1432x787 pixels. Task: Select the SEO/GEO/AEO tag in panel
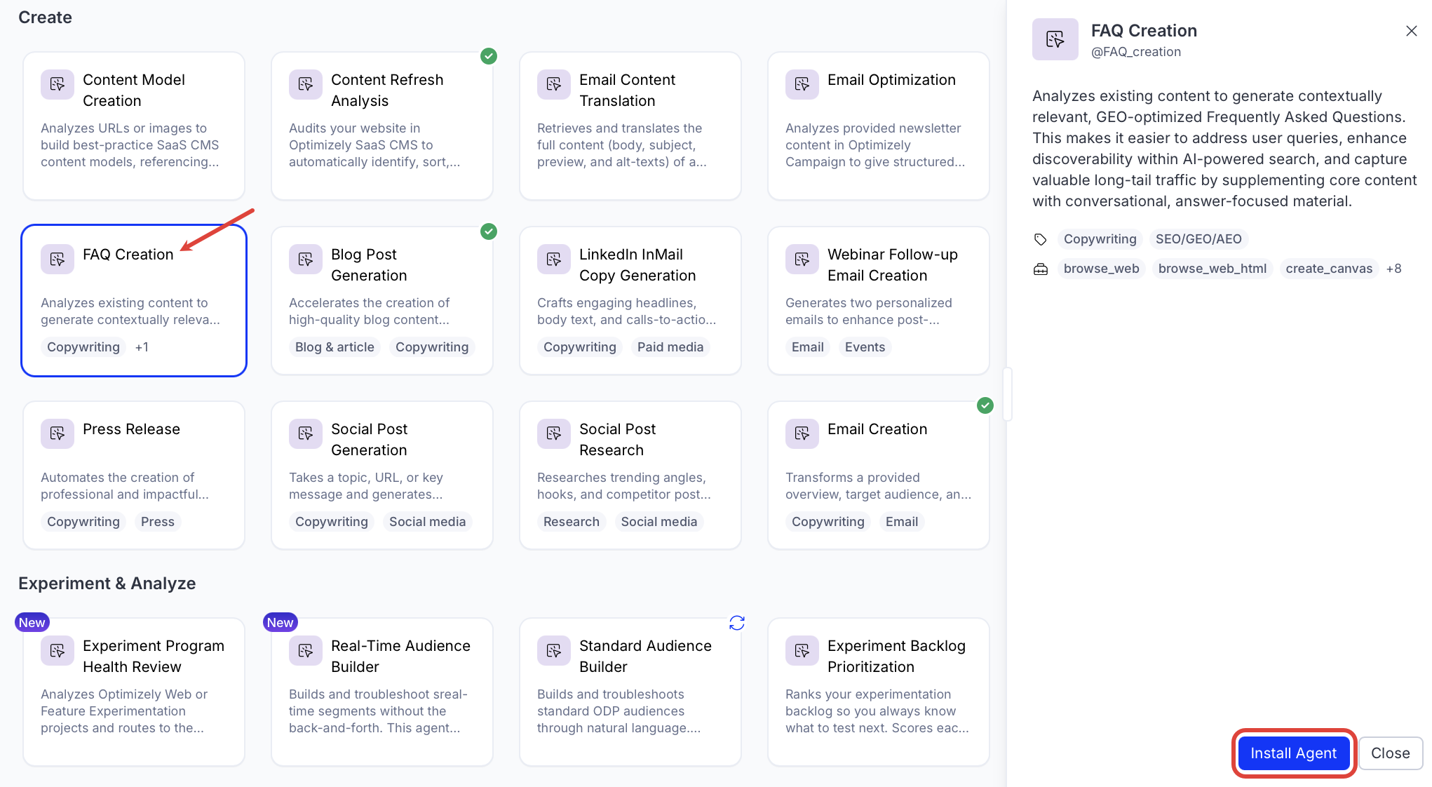[1198, 239]
